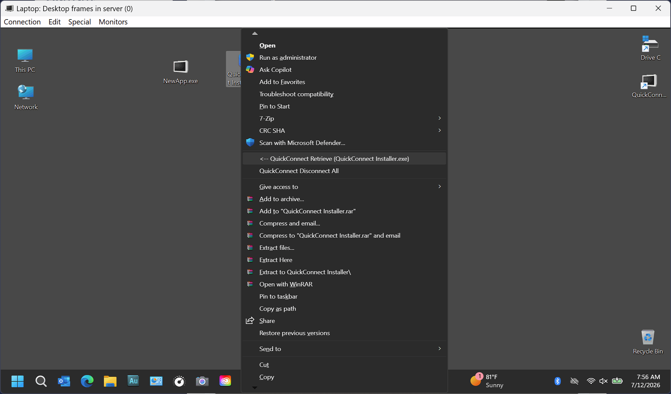Open the Edit menu
Image resolution: width=671 pixels, height=394 pixels.
(54, 22)
